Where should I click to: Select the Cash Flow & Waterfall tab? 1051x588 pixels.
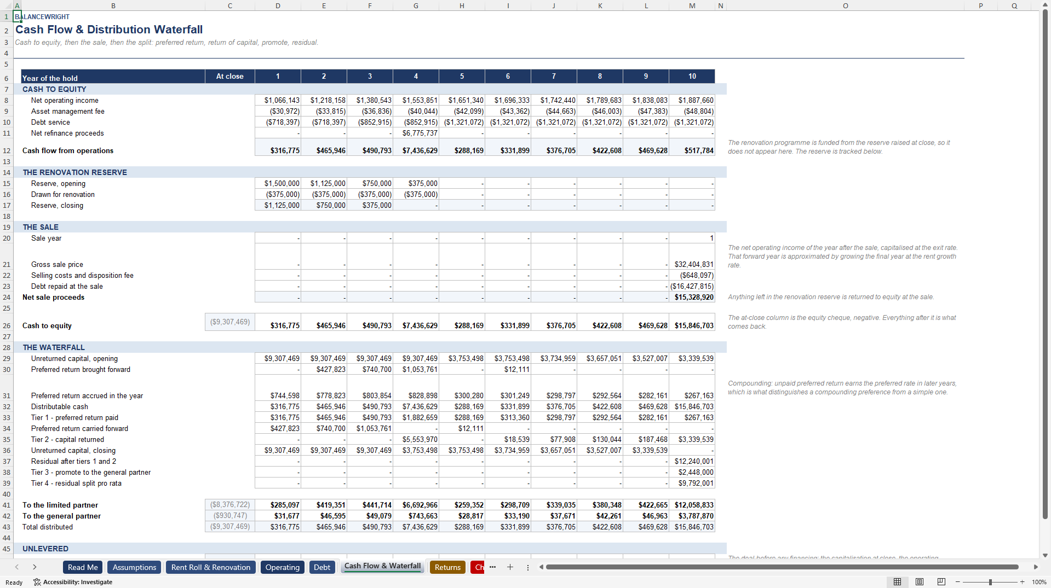(382, 566)
